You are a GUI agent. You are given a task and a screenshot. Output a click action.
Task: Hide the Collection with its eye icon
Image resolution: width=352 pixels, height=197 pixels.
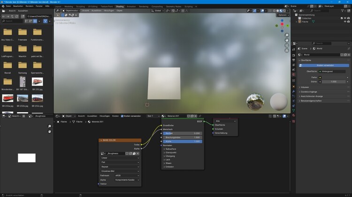click(x=345, y=18)
